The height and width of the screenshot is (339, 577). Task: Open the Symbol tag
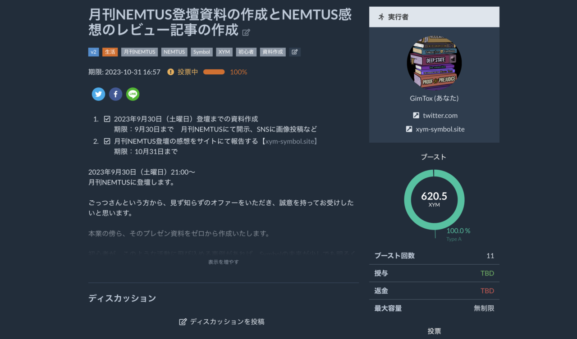(201, 52)
